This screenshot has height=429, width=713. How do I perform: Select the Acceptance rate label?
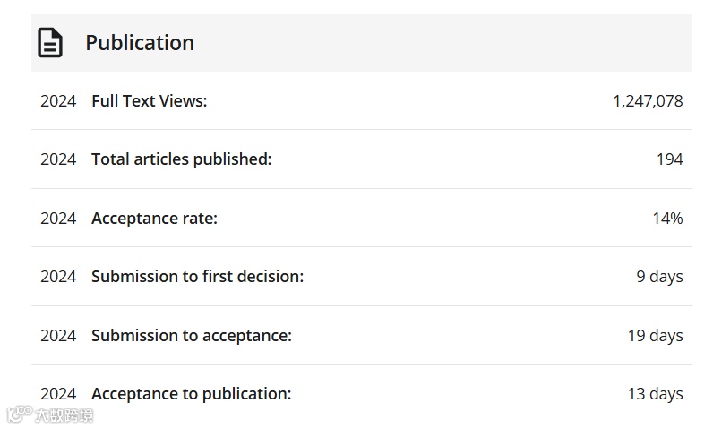pyautogui.click(x=154, y=218)
